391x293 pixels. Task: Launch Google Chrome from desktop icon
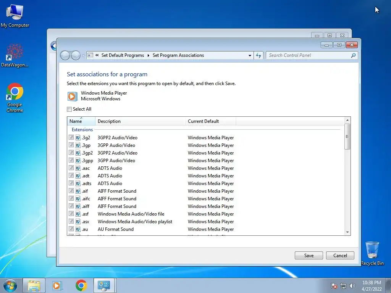coord(15,97)
